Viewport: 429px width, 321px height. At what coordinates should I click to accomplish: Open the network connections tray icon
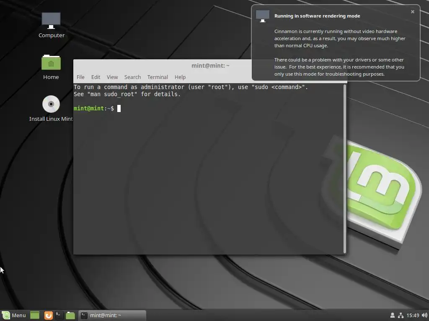tap(401, 315)
